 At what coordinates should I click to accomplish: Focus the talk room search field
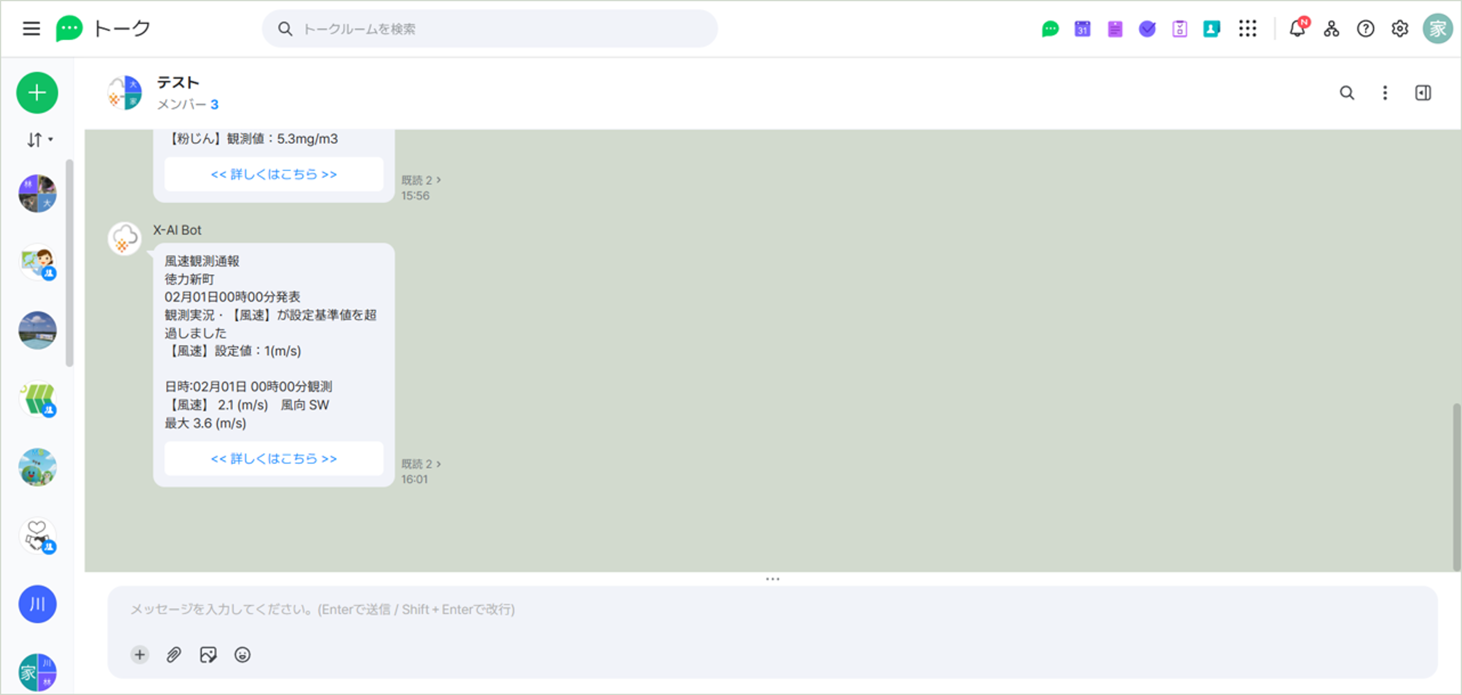(x=489, y=28)
